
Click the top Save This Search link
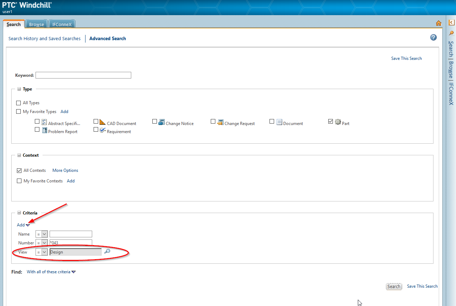tap(406, 58)
